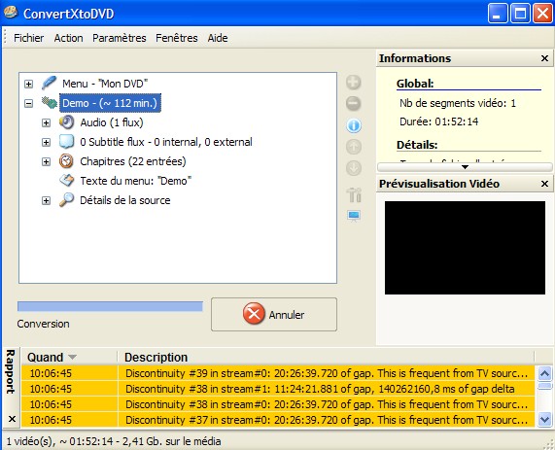Open the blue information icon
The width and height of the screenshot is (555, 450).
click(353, 125)
